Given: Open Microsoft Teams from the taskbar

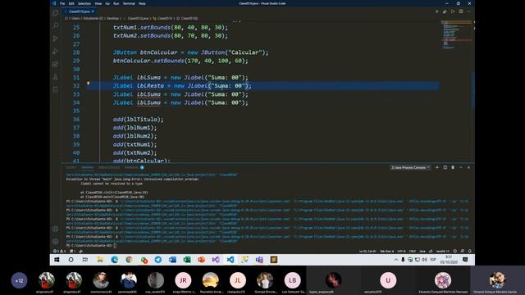Looking at the screenshot, I should click(259, 260).
